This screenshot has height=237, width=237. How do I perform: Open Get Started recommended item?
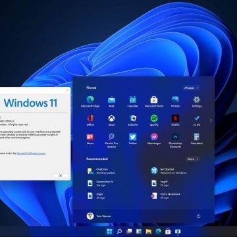169,171
